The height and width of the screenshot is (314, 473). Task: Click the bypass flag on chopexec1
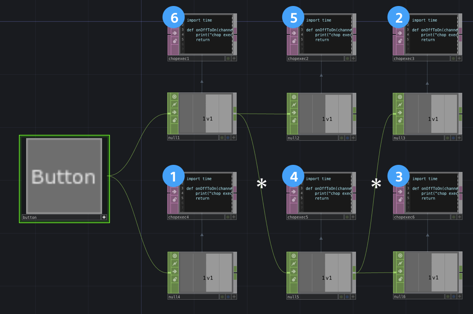(x=174, y=25)
